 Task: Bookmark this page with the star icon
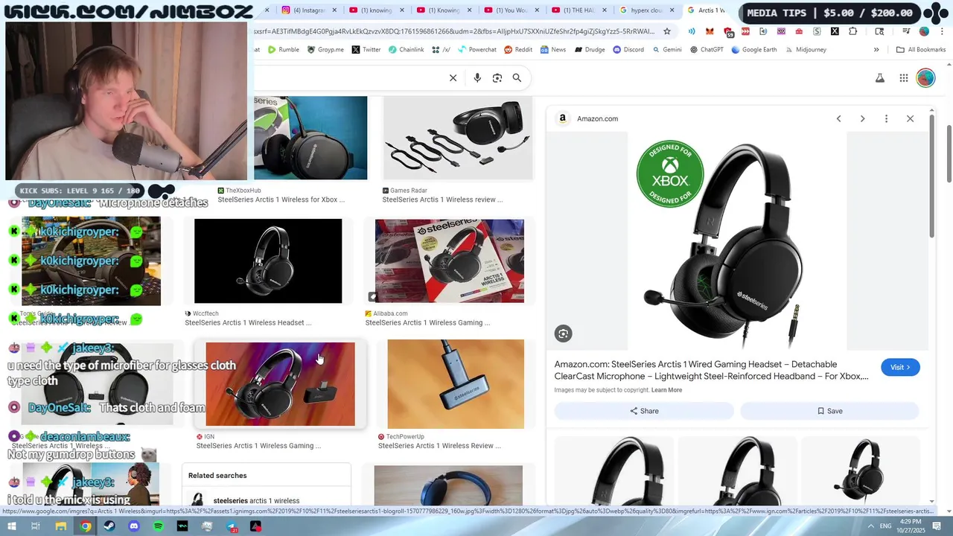point(667,31)
